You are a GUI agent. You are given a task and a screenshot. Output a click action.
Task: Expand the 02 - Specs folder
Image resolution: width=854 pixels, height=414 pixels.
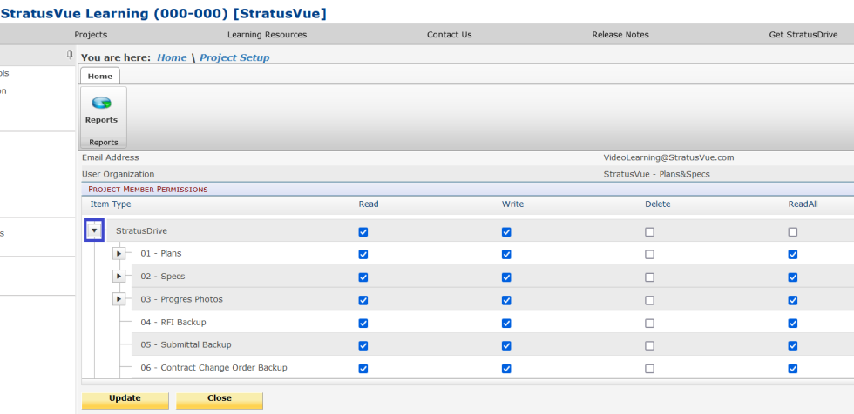(119, 277)
